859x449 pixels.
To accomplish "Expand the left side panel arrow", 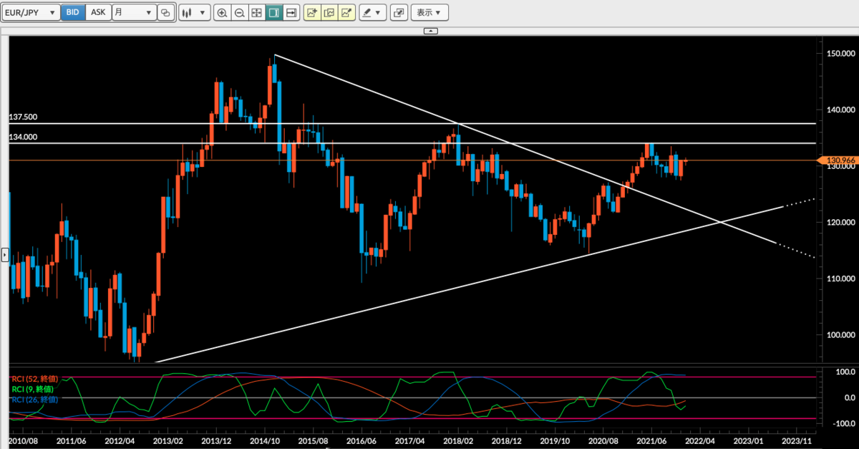I will 5,254.
